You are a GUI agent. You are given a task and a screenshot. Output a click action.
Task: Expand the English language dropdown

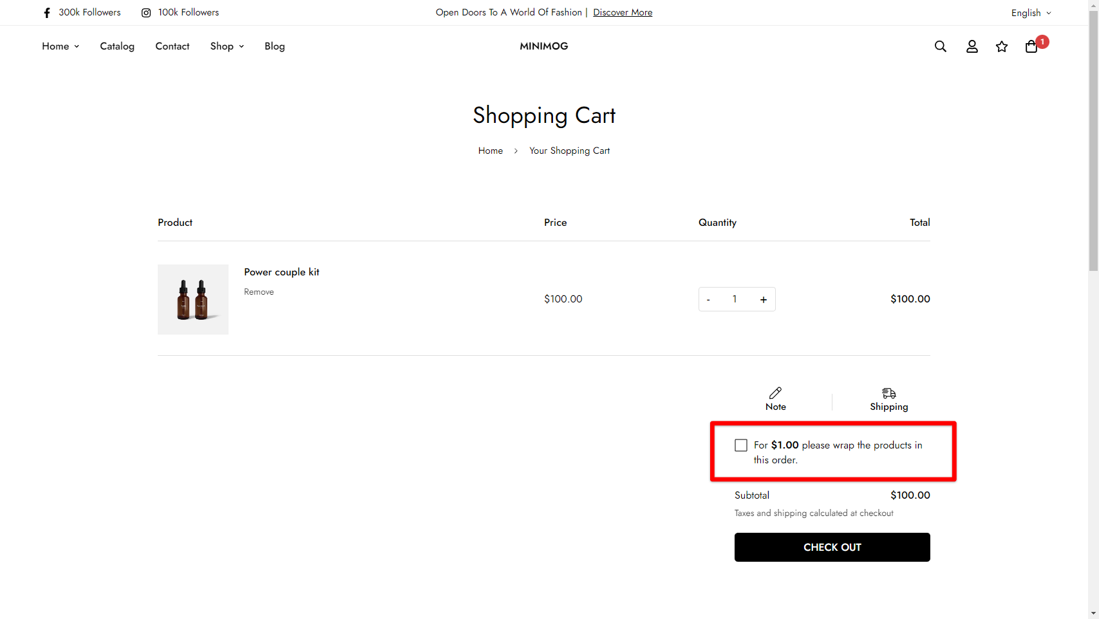(1030, 13)
